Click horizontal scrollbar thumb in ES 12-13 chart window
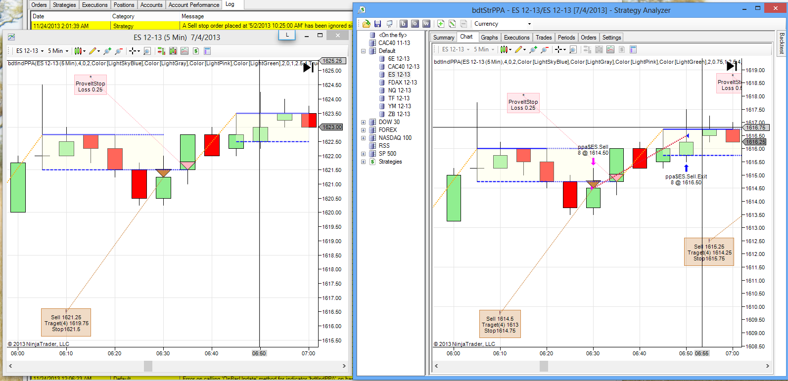 [x=148, y=366]
